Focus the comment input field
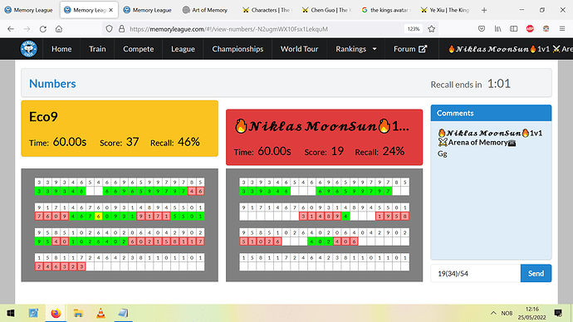 coord(476,273)
